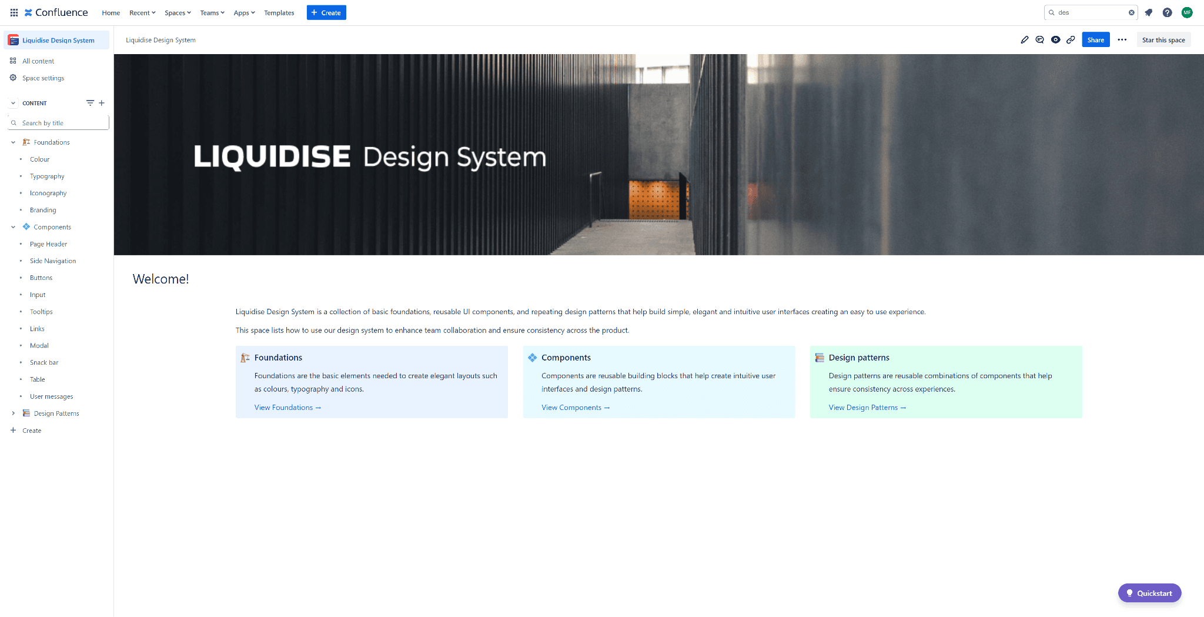Click the Components diamond icon in the tree
Viewport: 1204px width, 617px height.
coord(26,226)
